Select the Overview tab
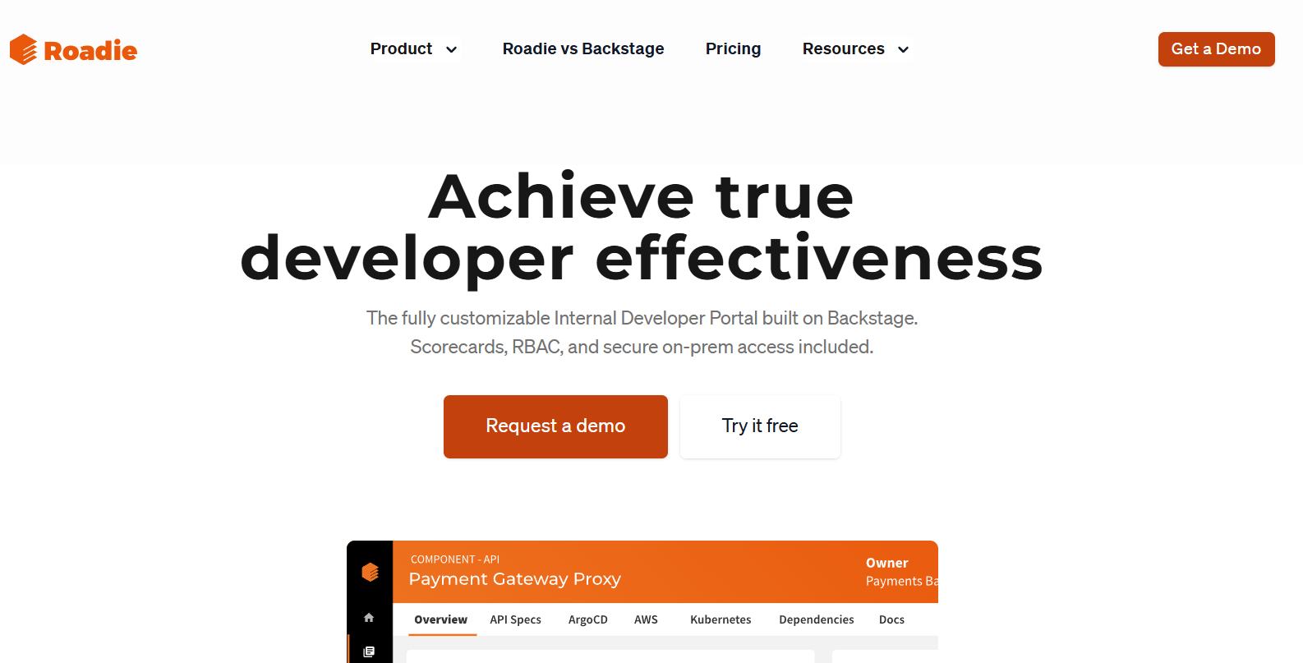The height and width of the screenshot is (663, 1303). pos(440,619)
